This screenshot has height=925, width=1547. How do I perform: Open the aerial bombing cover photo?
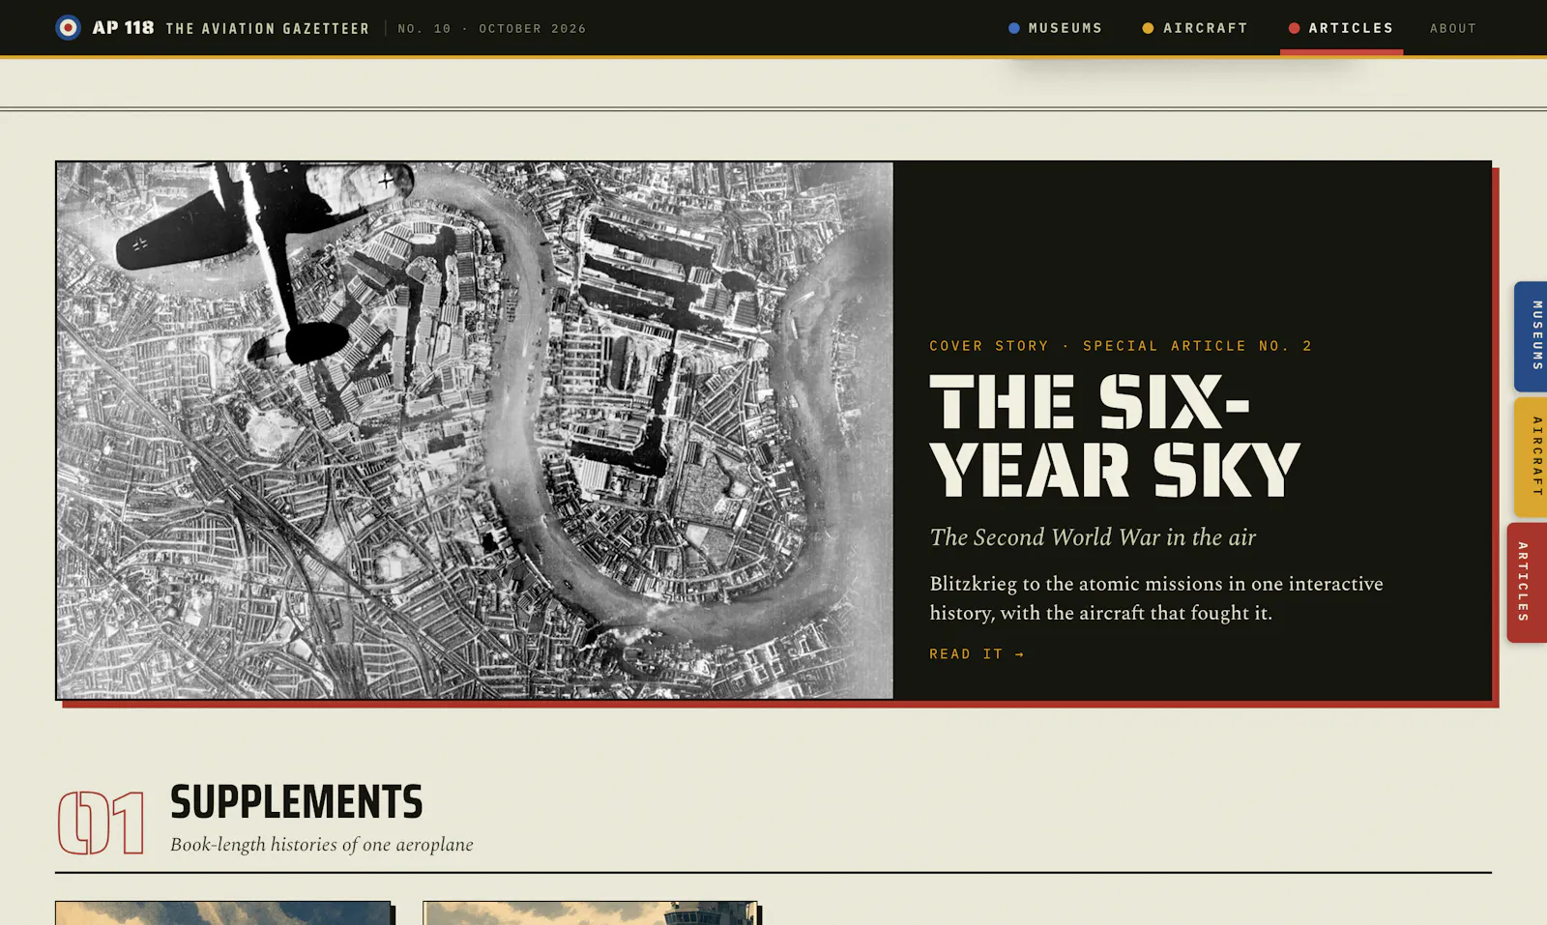tap(475, 430)
